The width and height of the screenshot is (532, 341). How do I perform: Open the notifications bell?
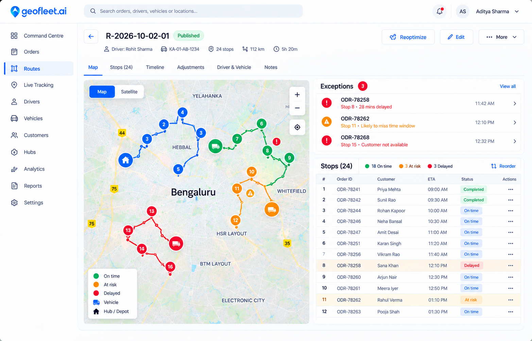click(x=440, y=11)
